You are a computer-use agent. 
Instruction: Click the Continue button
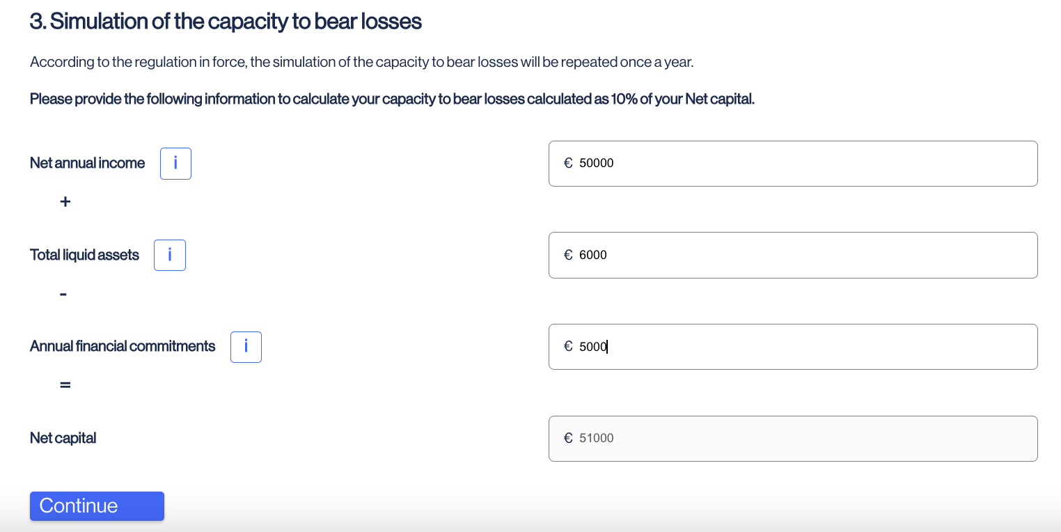point(97,506)
